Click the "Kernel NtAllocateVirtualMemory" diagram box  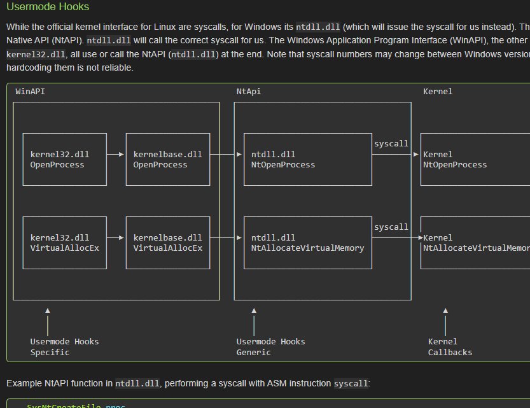point(475,243)
